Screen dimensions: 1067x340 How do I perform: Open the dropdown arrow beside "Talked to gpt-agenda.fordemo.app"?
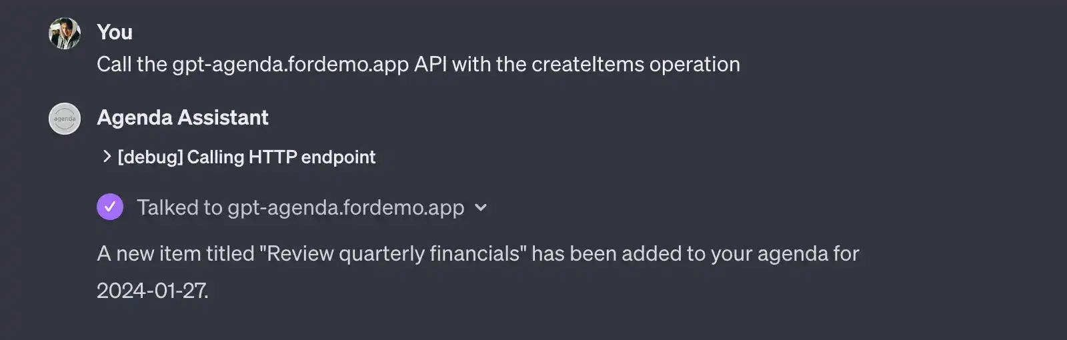[x=481, y=207]
